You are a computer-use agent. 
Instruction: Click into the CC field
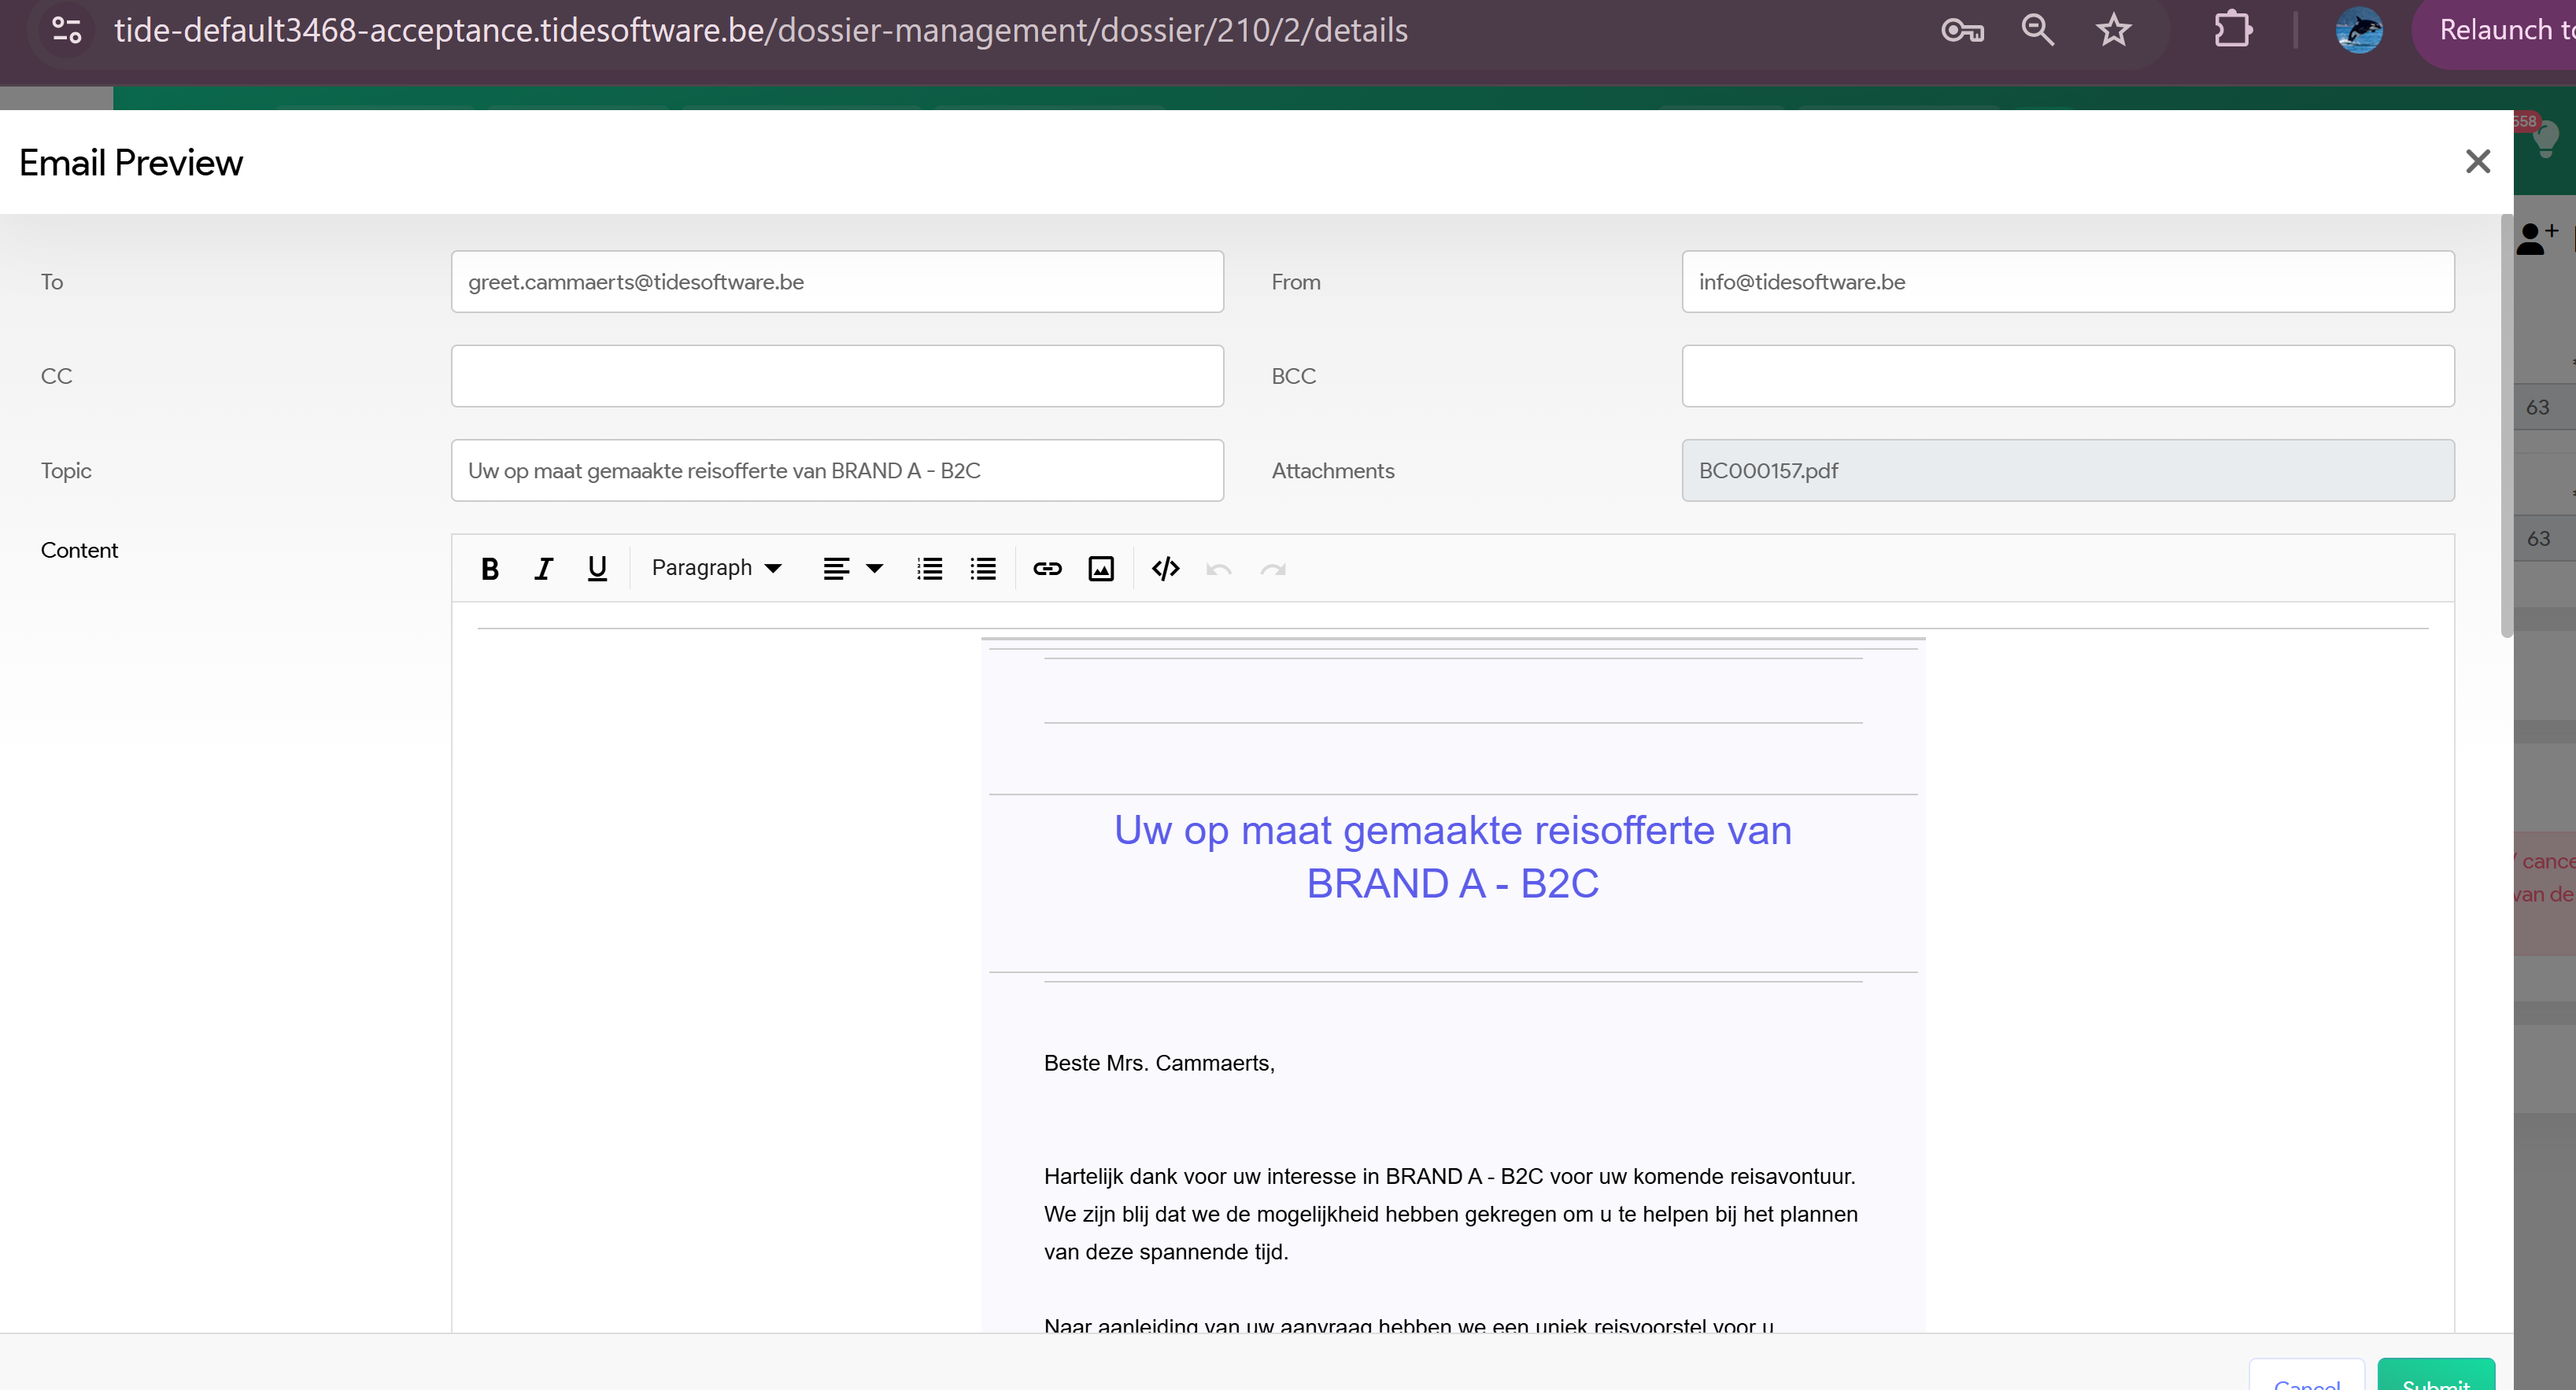coord(837,376)
